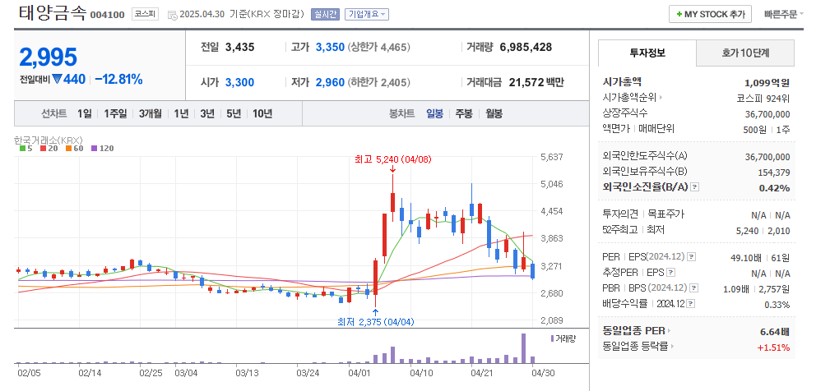The image size is (830, 391).
Task: Toggle the 실시간 button
Action: tap(325, 14)
